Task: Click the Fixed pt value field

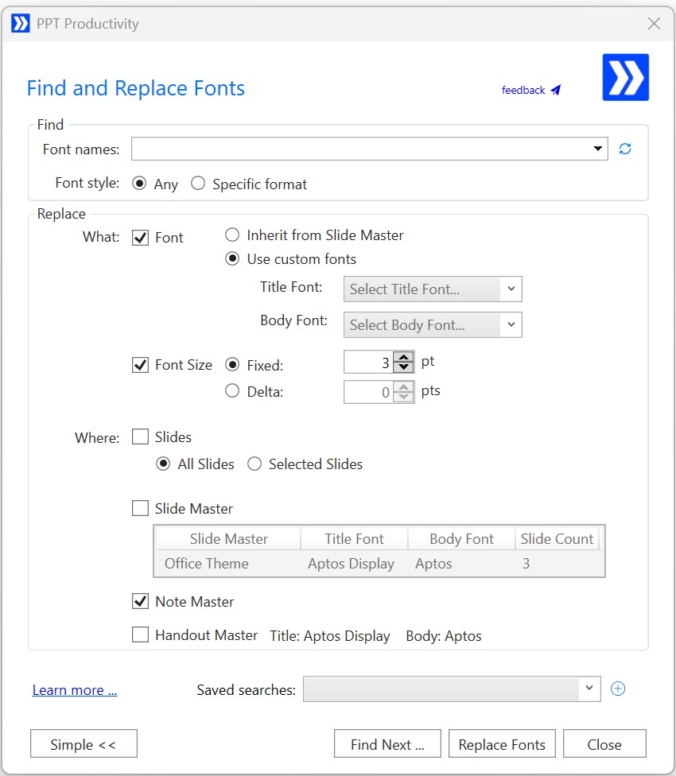Action: pos(369,363)
